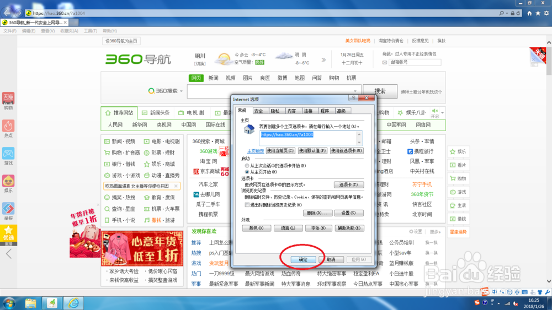Open the Sogou soft keyboard icon

(524, 292)
